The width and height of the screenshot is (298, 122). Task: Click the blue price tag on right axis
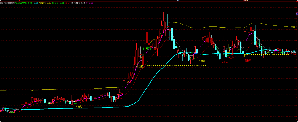click(297, 13)
